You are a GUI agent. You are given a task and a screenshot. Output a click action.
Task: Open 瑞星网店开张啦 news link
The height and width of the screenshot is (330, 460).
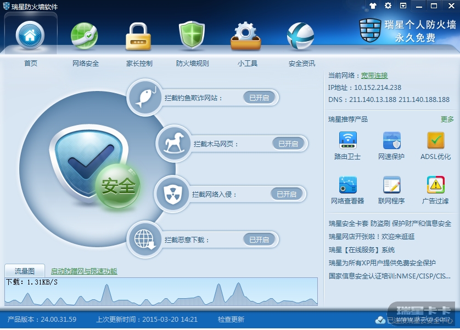372,236
